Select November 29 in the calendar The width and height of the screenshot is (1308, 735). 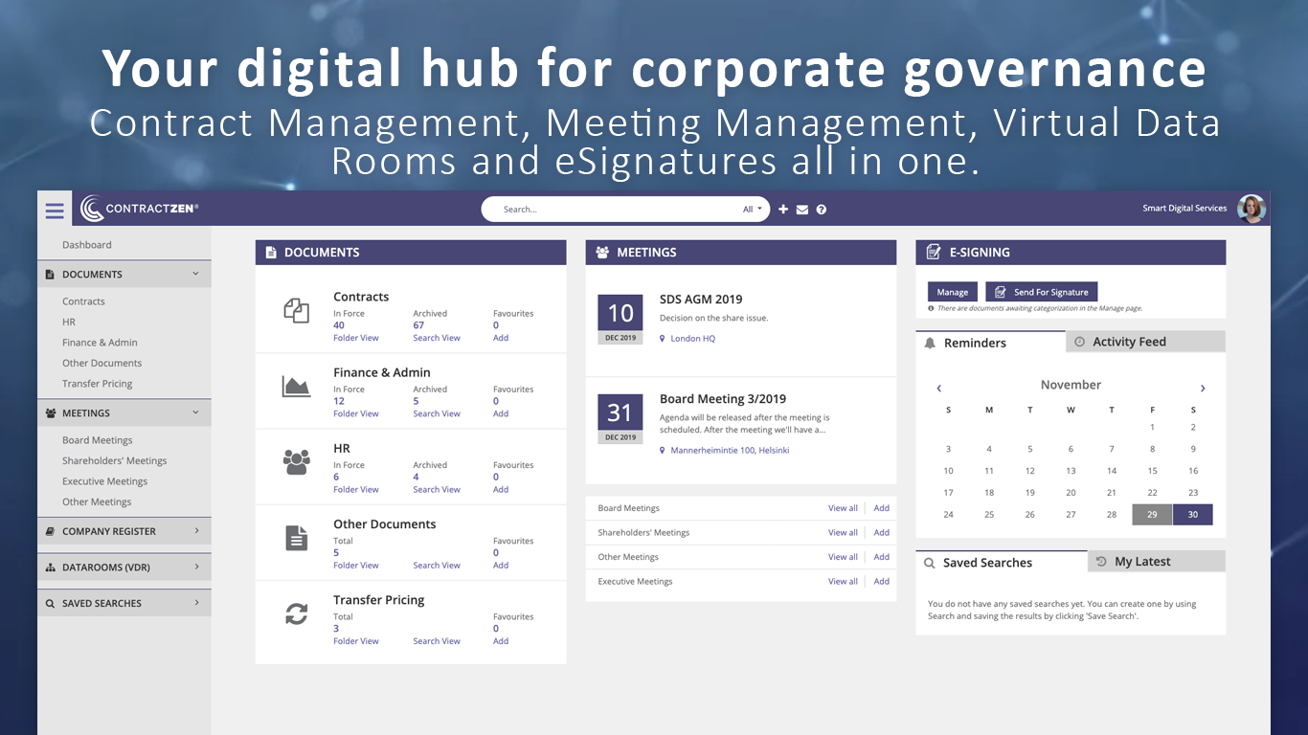tap(1152, 515)
